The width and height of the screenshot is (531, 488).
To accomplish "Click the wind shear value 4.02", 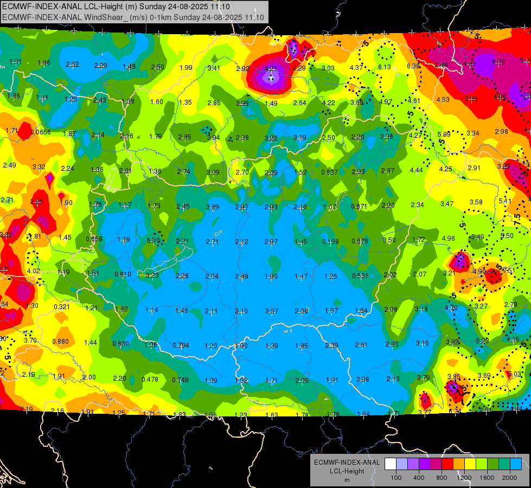I will (x=34, y=271).
